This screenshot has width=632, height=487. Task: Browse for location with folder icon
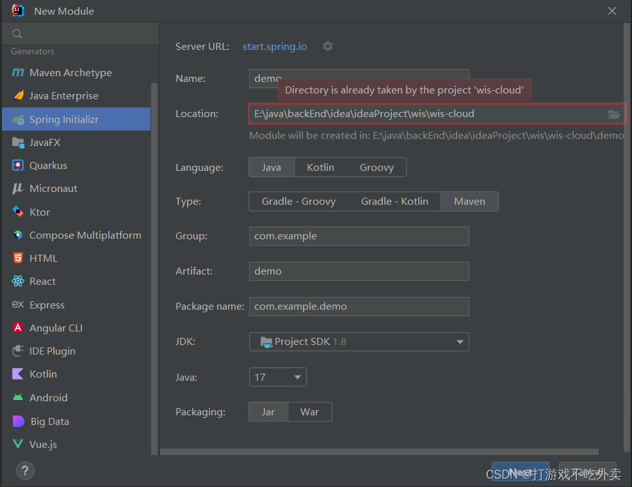tap(614, 114)
